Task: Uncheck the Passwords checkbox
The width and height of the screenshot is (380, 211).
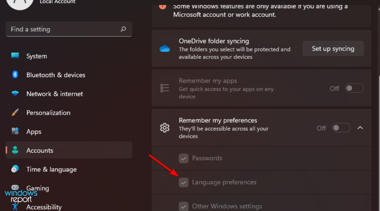Action: pos(184,158)
